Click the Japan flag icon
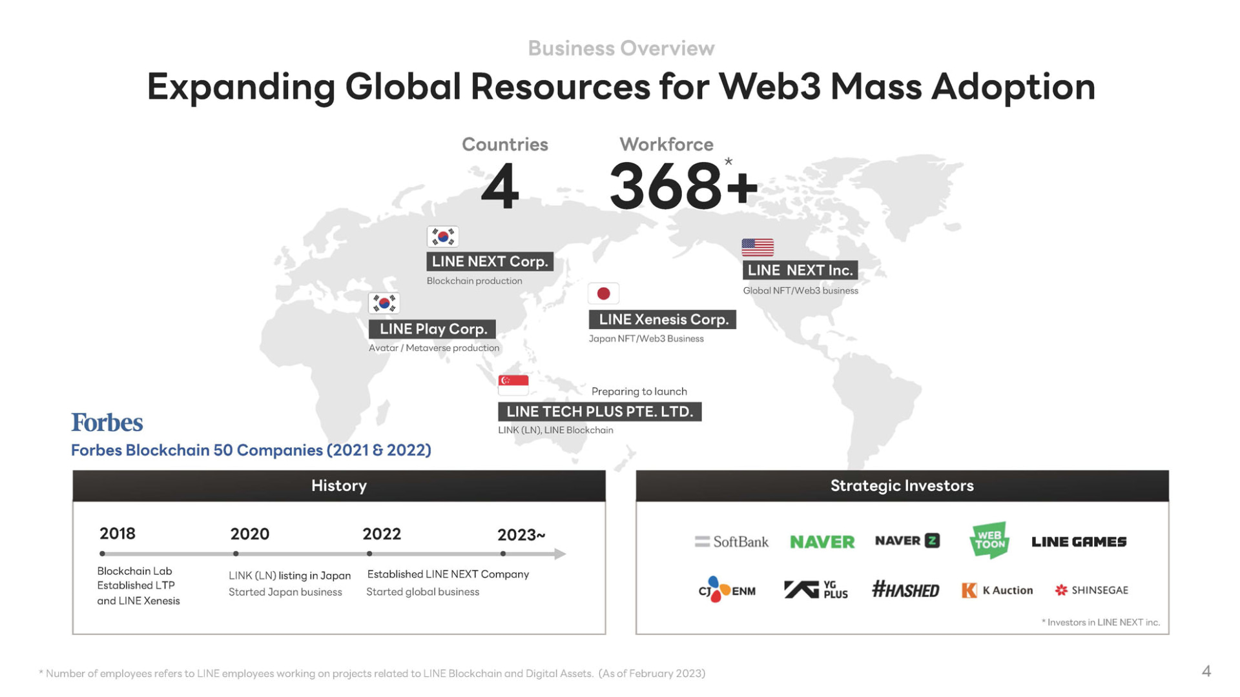Image resolution: width=1240 pixels, height=697 pixels. pyautogui.click(x=603, y=294)
